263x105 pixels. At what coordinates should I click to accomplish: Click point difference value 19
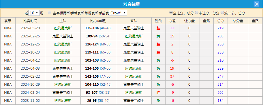[172, 68]
